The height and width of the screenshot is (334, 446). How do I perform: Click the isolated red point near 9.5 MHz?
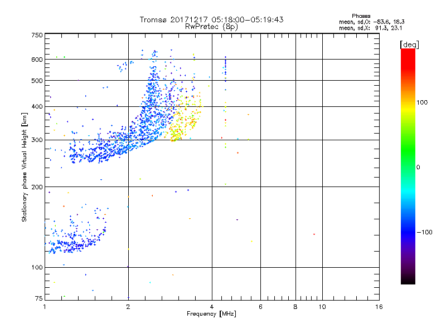314,234
